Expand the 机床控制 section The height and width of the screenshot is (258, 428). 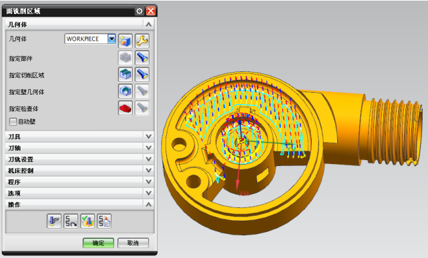tap(79, 171)
